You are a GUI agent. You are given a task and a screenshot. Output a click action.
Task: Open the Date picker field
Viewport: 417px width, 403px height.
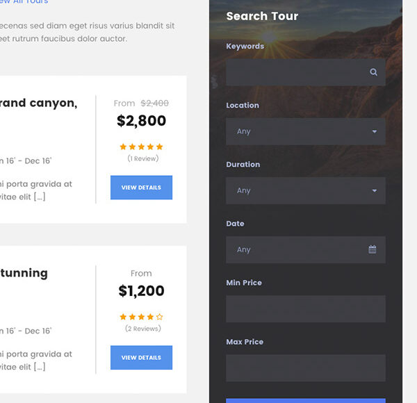coord(299,249)
